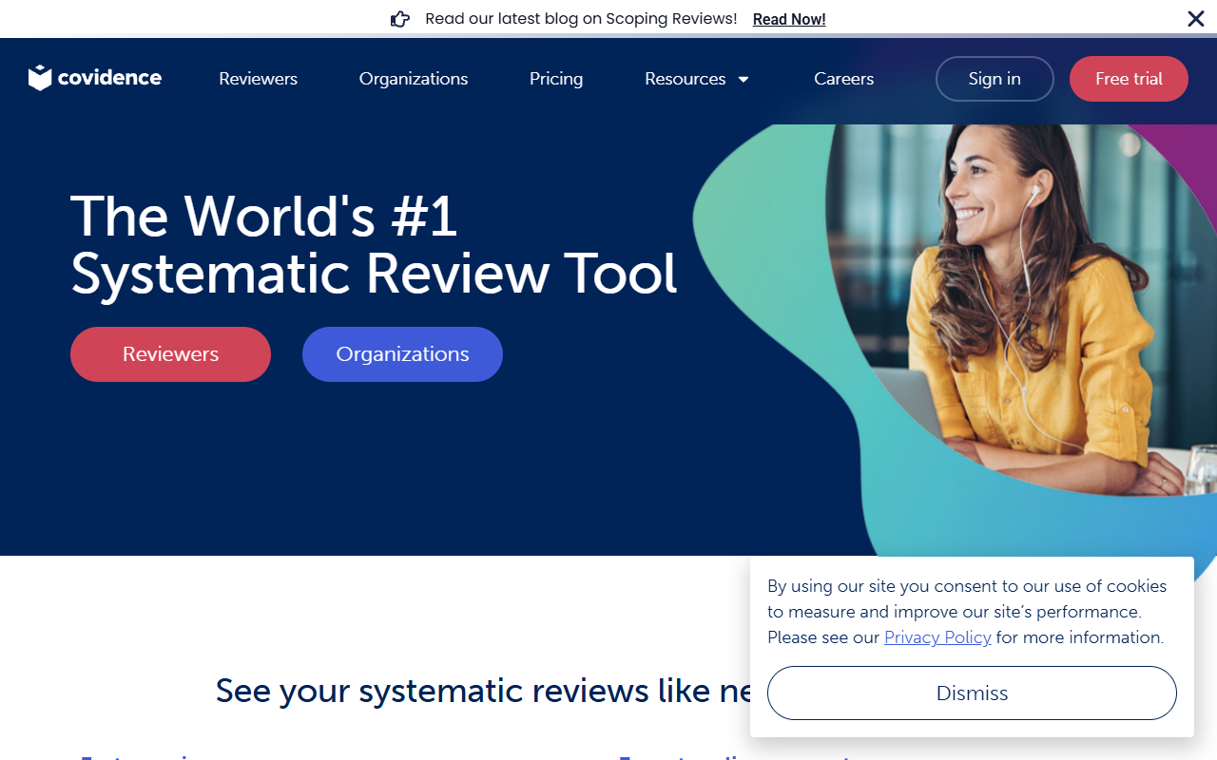Expand the Resources dropdown arrow
This screenshot has width=1217, height=760.
point(744,80)
